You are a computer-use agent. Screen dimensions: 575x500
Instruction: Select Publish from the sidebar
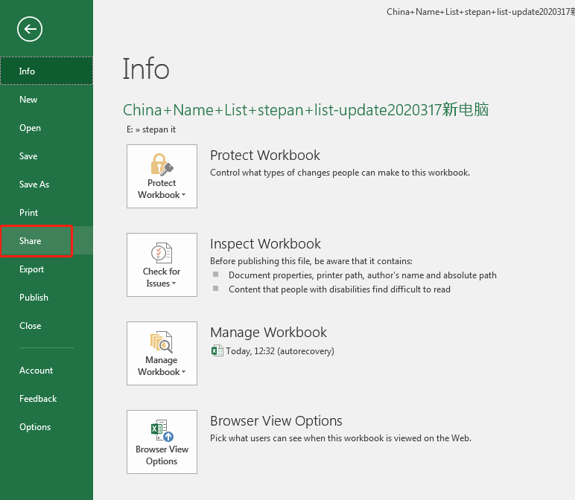47,298
